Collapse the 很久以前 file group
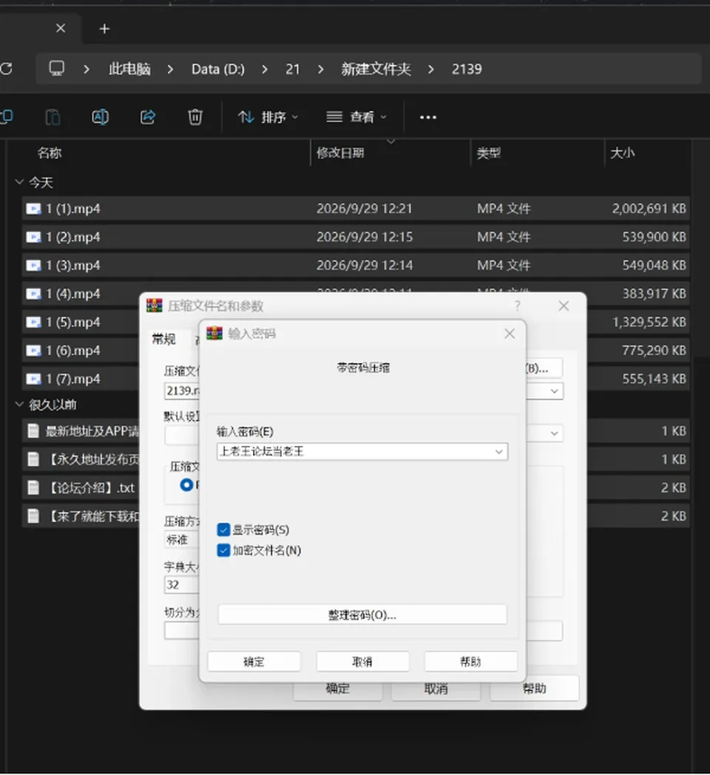Image resolution: width=710 pixels, height=775 pixels. (x=19, y=405)
